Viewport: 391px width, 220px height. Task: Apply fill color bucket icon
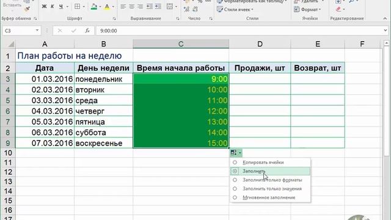point(94,7)
